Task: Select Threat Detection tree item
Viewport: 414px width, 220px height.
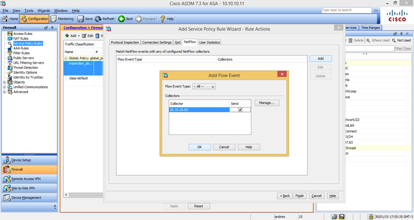Action: point(25,68)
